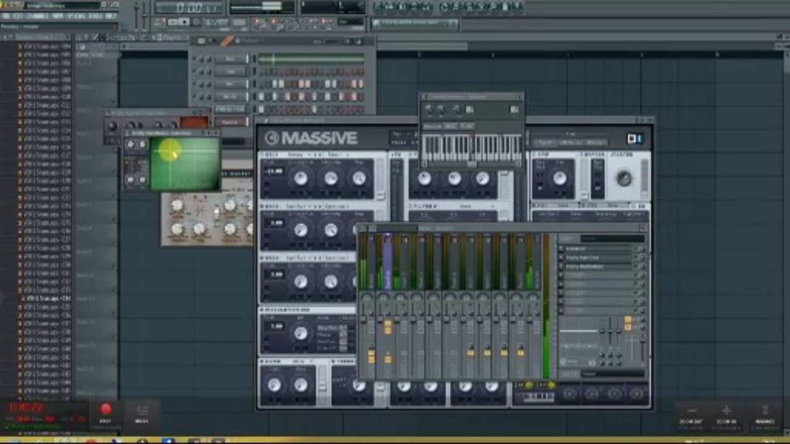Screen dimensions: 790x444
Task: Click the first macro control knob, bottom right of Massive
Action: click(x=569, y=393)
